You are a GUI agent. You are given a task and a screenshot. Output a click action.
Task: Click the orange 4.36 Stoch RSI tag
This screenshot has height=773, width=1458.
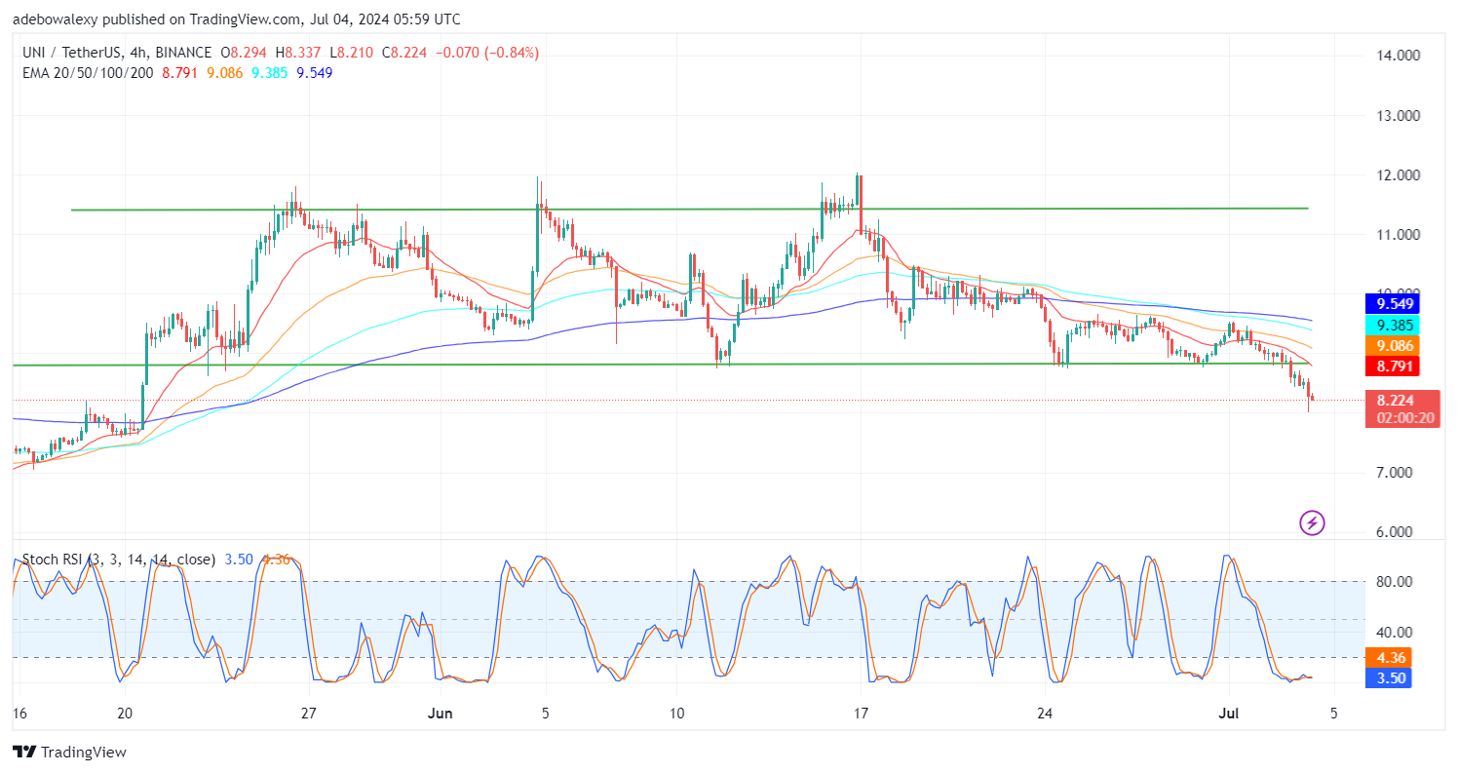coord(1388,658)
